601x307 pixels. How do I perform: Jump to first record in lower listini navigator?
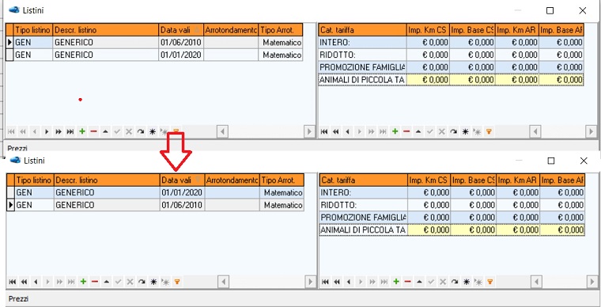[13, 282]
